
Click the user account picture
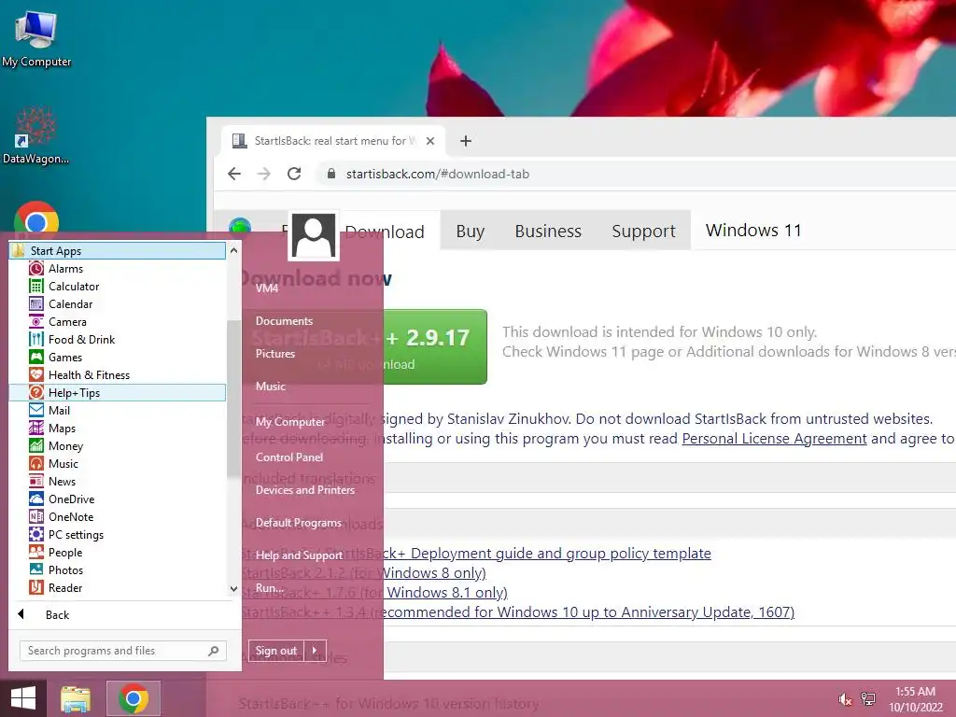[314, 236]
